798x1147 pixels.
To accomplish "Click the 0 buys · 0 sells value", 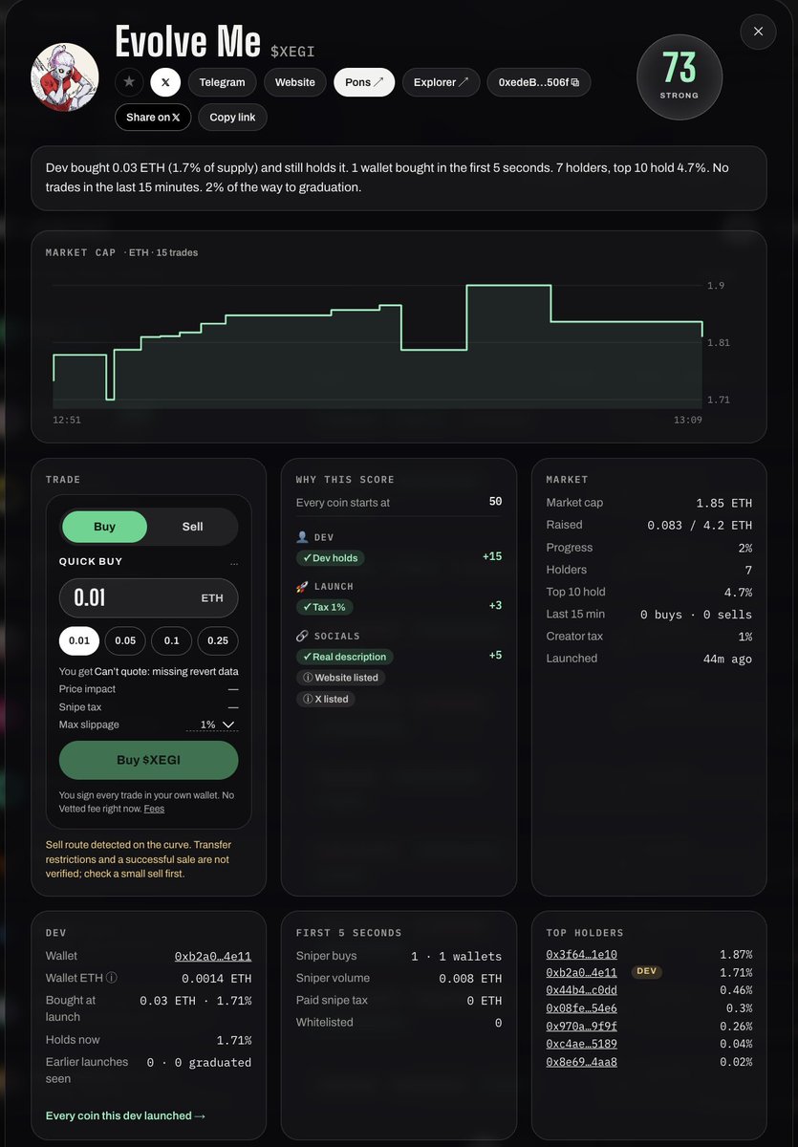I will click(x=696, y=615).
